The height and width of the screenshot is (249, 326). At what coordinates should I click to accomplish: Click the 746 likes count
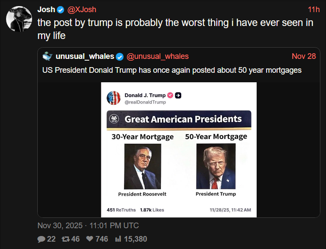coord(101,239)
